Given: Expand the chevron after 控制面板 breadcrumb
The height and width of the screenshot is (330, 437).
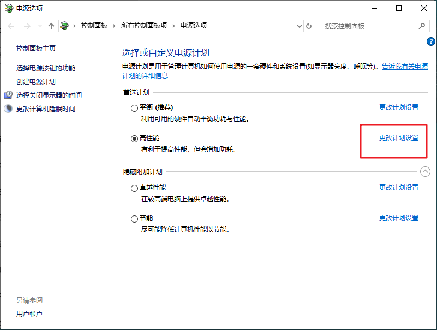Looking at the screenshot, I should 114,26.
